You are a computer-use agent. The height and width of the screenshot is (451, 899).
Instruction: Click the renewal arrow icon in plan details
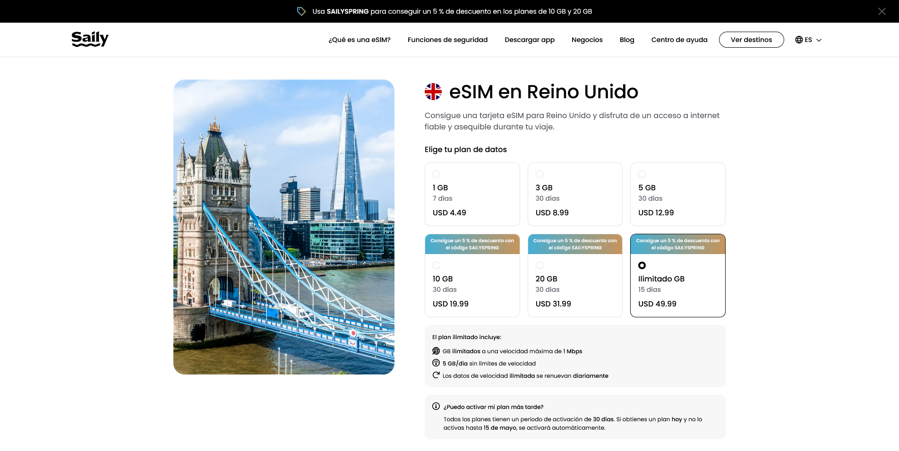click(436, 375)
